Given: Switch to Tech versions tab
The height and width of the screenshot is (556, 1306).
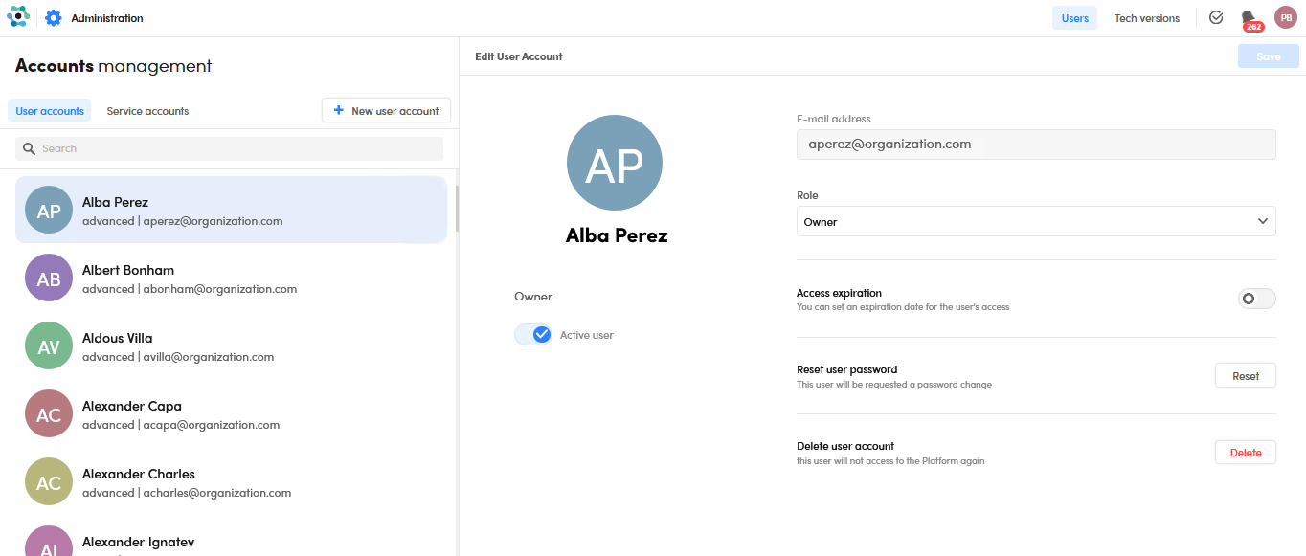Looking at the screenshot, I should [1147, 18].
